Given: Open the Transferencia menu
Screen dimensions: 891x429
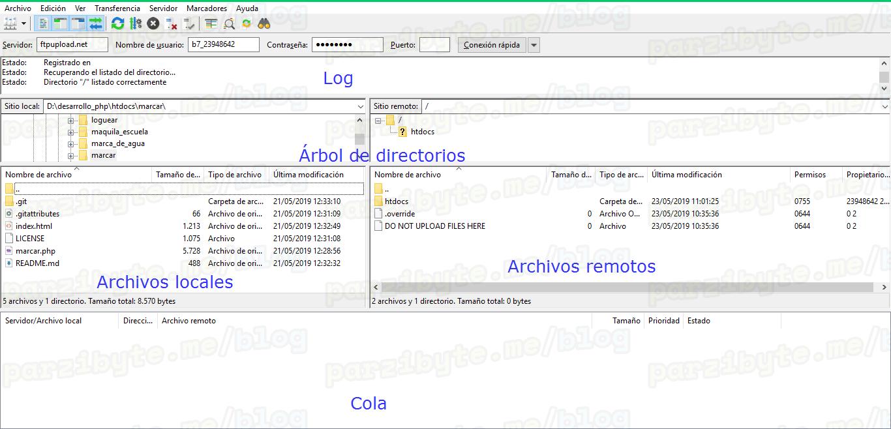Looking at the screenshot, I should (x=117, y=8).
